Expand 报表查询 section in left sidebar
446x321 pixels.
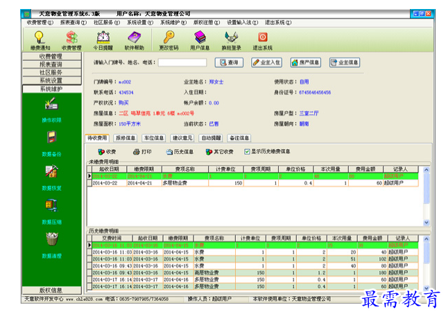[x=52, y=64]
